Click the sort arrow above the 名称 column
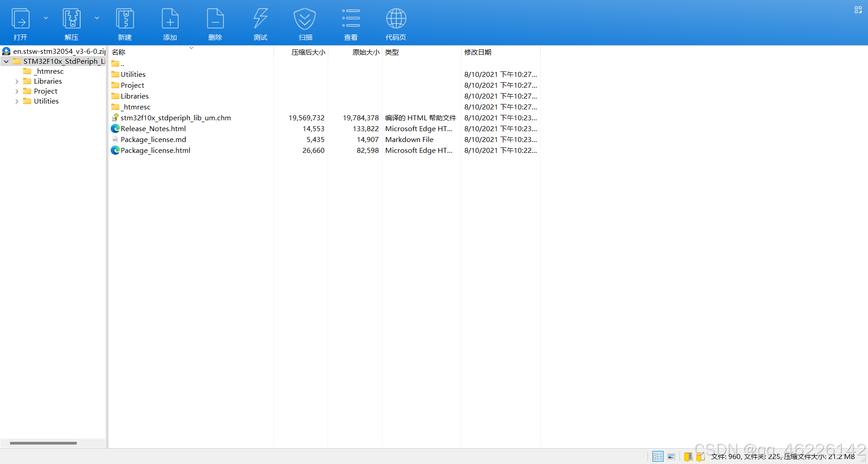This screenshot has width=868, height=464. click(191, 47)
